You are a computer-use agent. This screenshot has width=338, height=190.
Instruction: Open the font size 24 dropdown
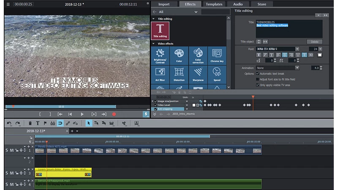pyautogui.click(x=320, y=49)
